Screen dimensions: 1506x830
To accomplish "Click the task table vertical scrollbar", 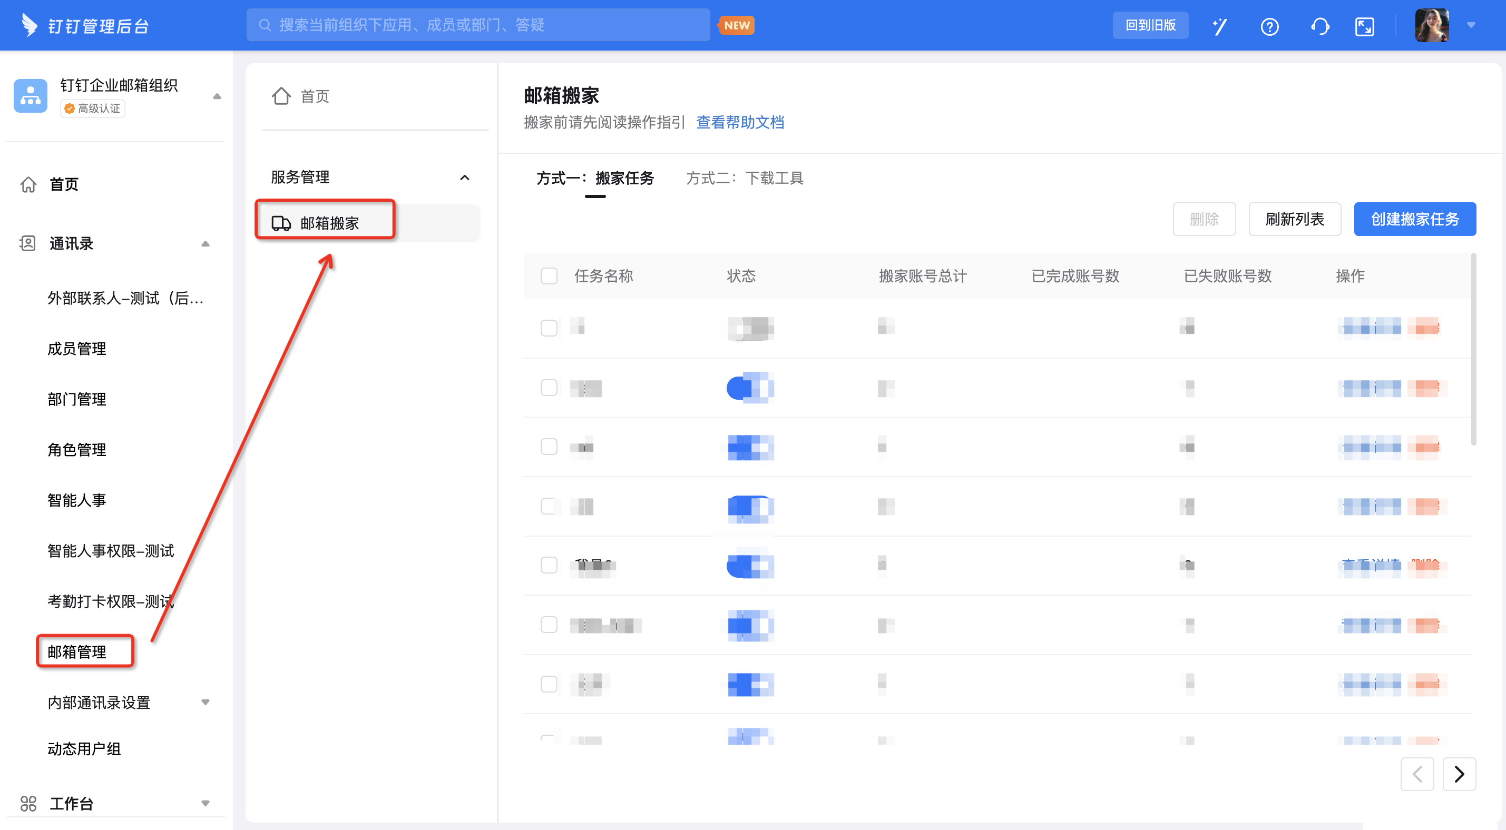I will (x=1474, y=350).
